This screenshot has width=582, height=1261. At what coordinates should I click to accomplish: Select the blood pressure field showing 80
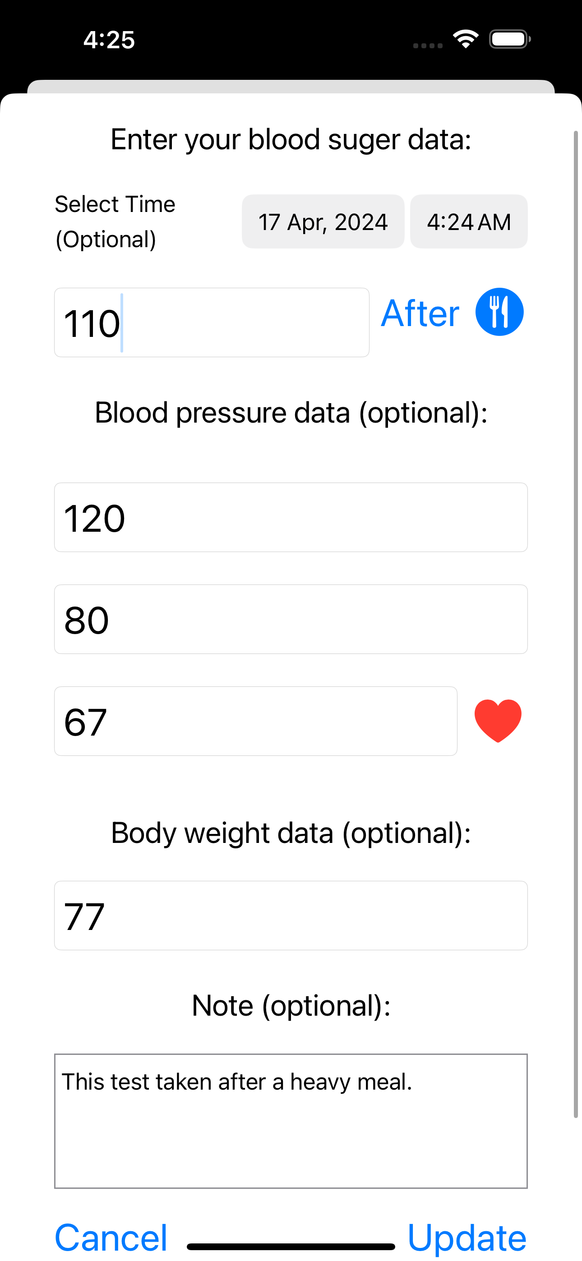(x=291, y=619)
